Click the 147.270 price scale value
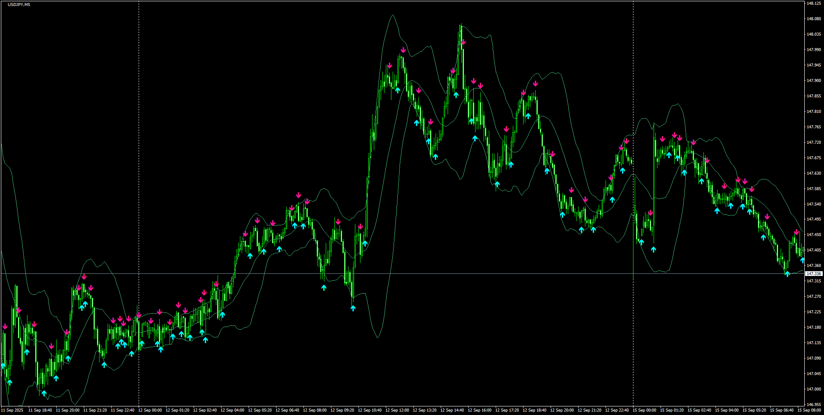 [814, 297]
